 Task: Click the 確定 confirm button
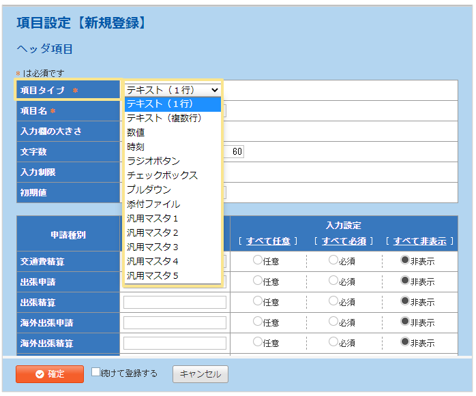pos(49,374)
